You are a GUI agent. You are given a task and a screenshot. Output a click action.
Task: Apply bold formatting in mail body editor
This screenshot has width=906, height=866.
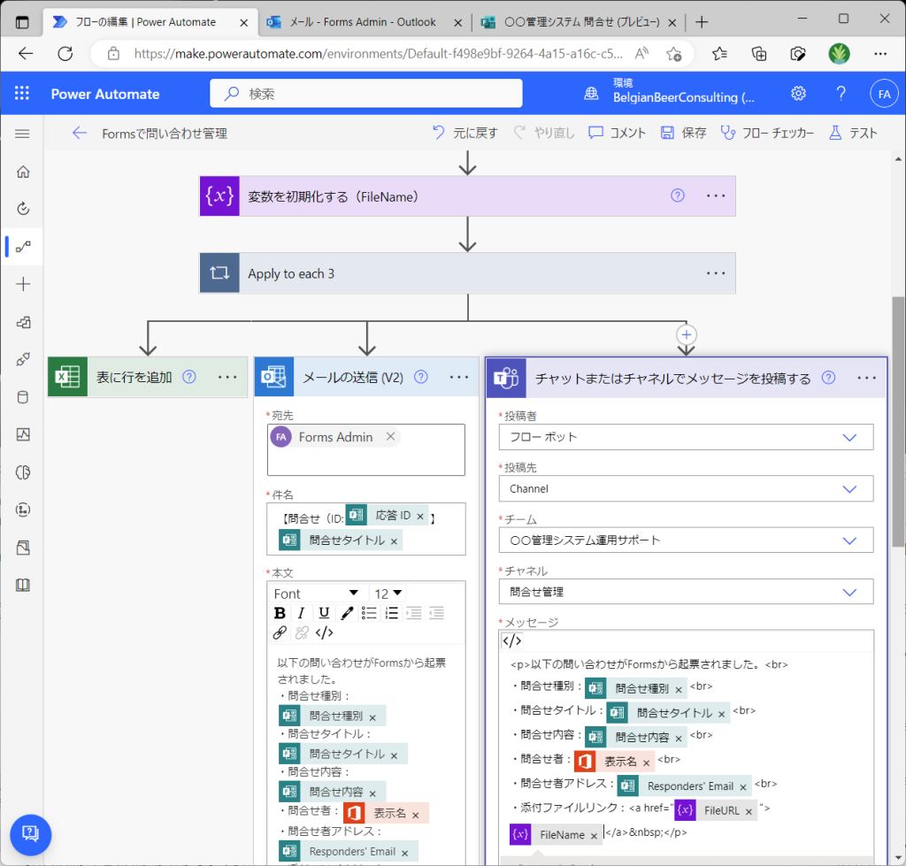tap(280, 613)
